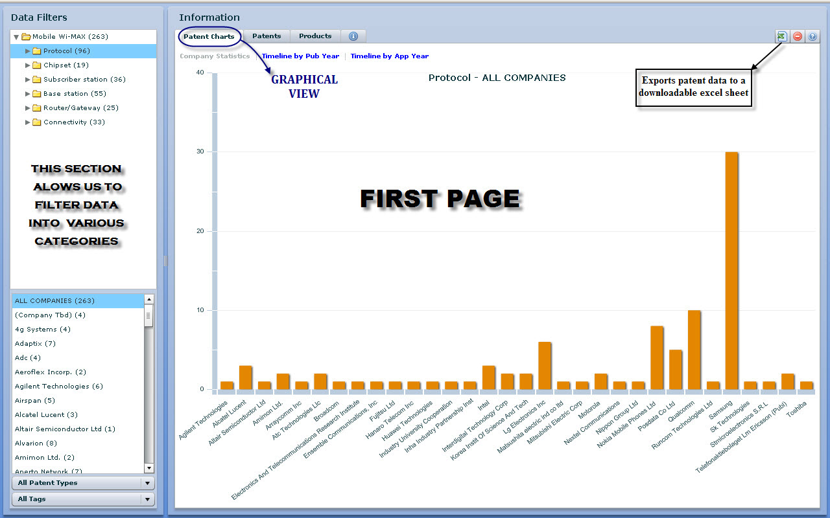
Task: Switch to the Products tab
Action: click(x=315, y=36)
